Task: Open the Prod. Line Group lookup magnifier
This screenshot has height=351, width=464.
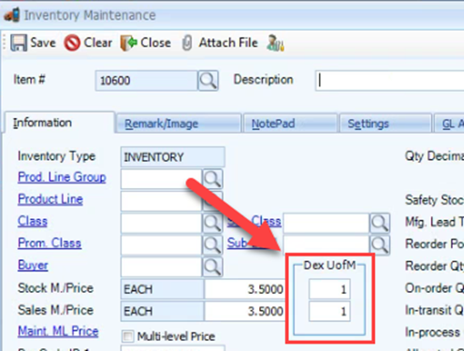Action: tap(212, 179)
